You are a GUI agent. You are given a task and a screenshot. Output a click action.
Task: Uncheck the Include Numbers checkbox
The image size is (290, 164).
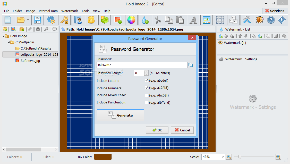(x=147, y=88)
